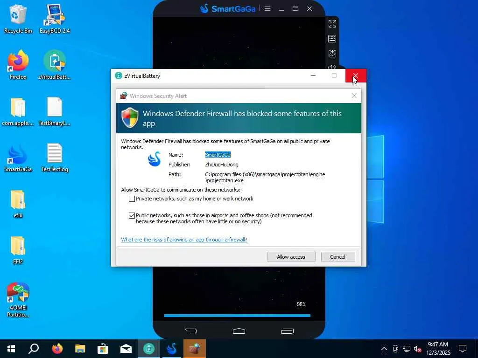The width and height of the screenshot is (478, 358).
Task: Open Mail app from the taskbar
Action: (126, 349)
